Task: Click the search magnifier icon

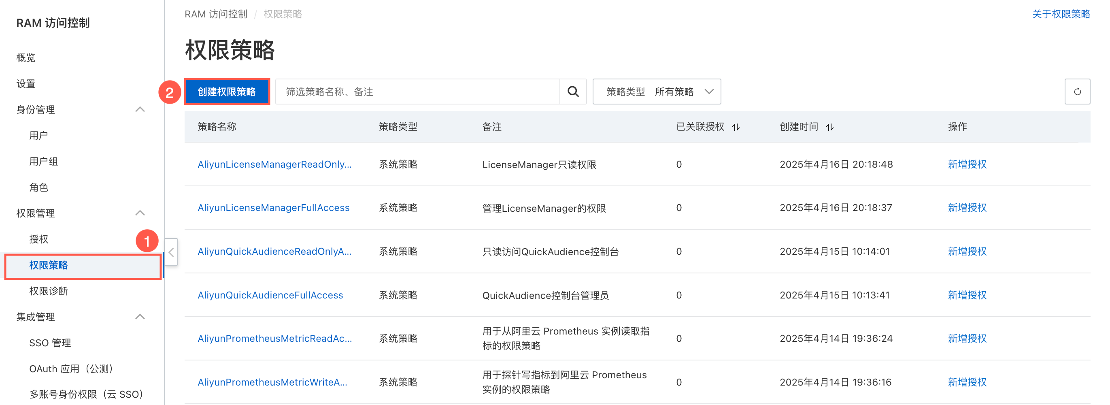Action: (573, 92)
